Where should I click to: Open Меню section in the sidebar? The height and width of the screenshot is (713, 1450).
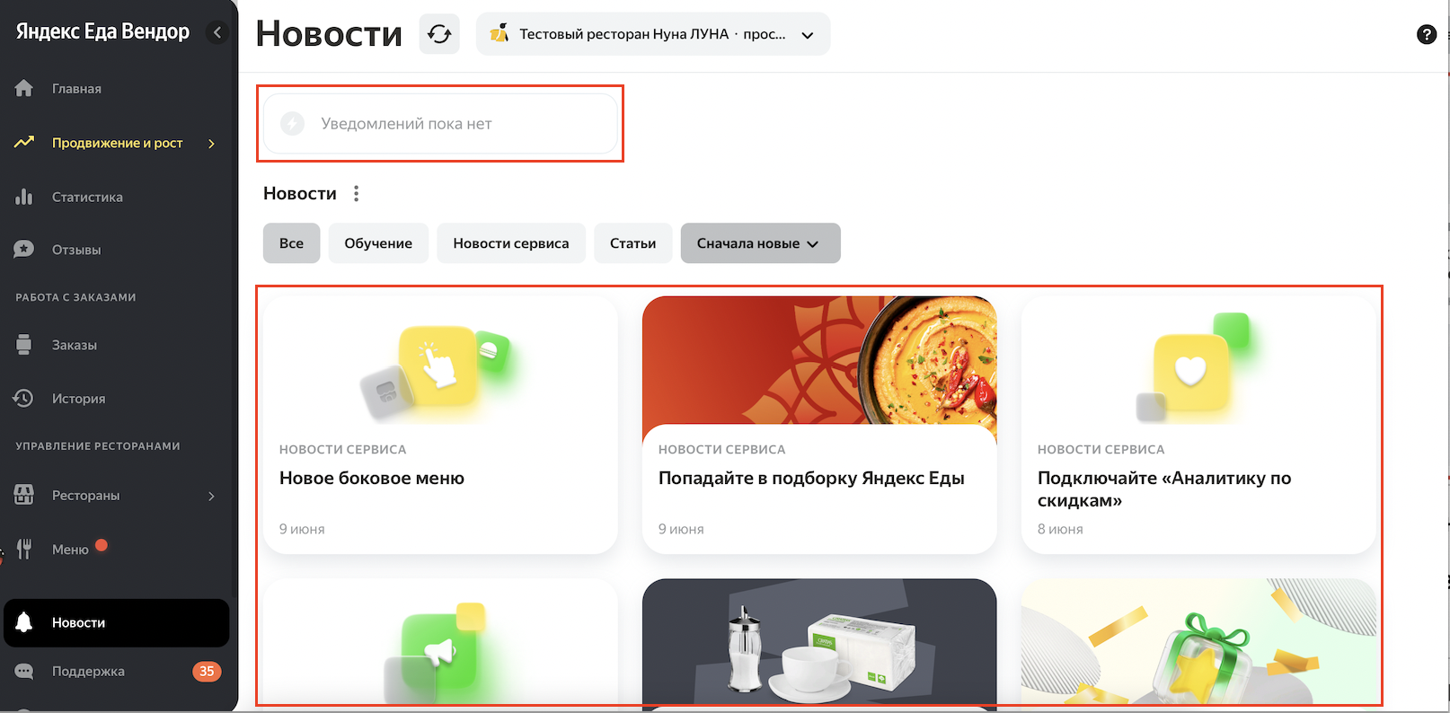70,550
